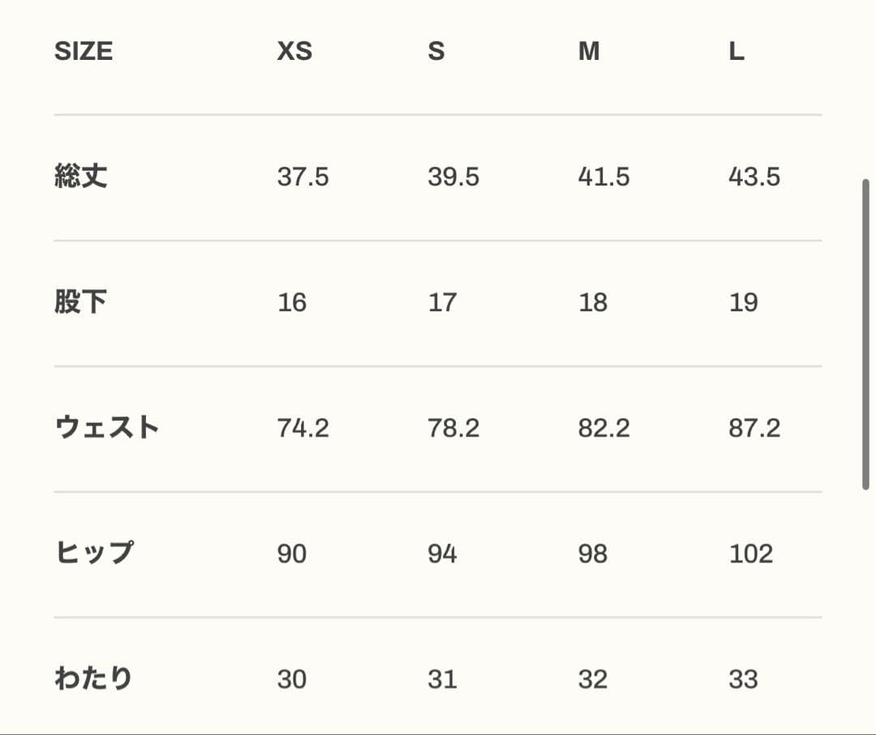
Task: Click the 87.2 waist value for L
Action: click(x=754, y=428)
